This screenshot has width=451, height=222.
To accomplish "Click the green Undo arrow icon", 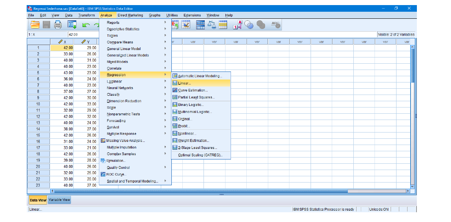I will pos(86,25).
